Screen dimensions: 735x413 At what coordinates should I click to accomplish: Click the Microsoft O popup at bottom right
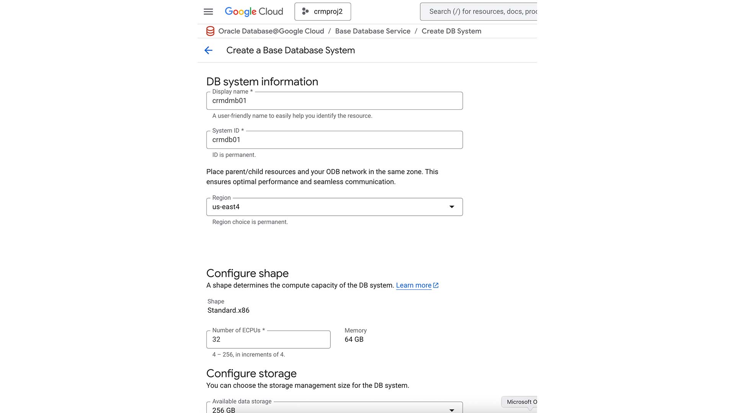pos(521,402)
